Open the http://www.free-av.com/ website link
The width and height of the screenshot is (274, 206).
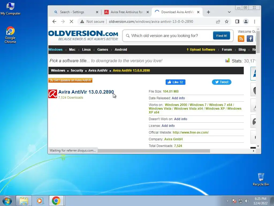pyautogui.click(x=191, y=133)
